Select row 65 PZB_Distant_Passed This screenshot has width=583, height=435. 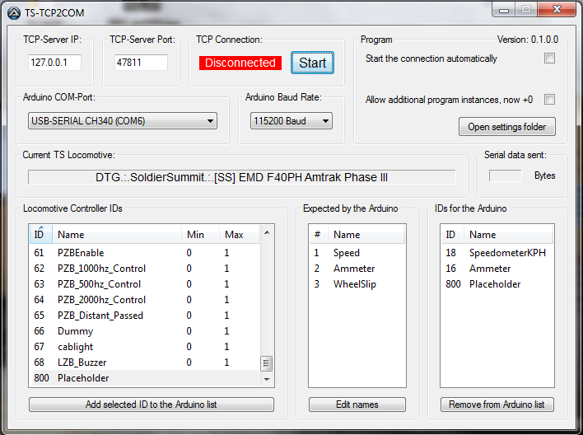145,316
